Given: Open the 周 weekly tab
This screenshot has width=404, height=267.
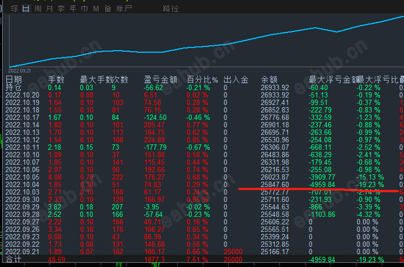Looking at the screenshot, I should pyautogui.click(x=38, y=9).
